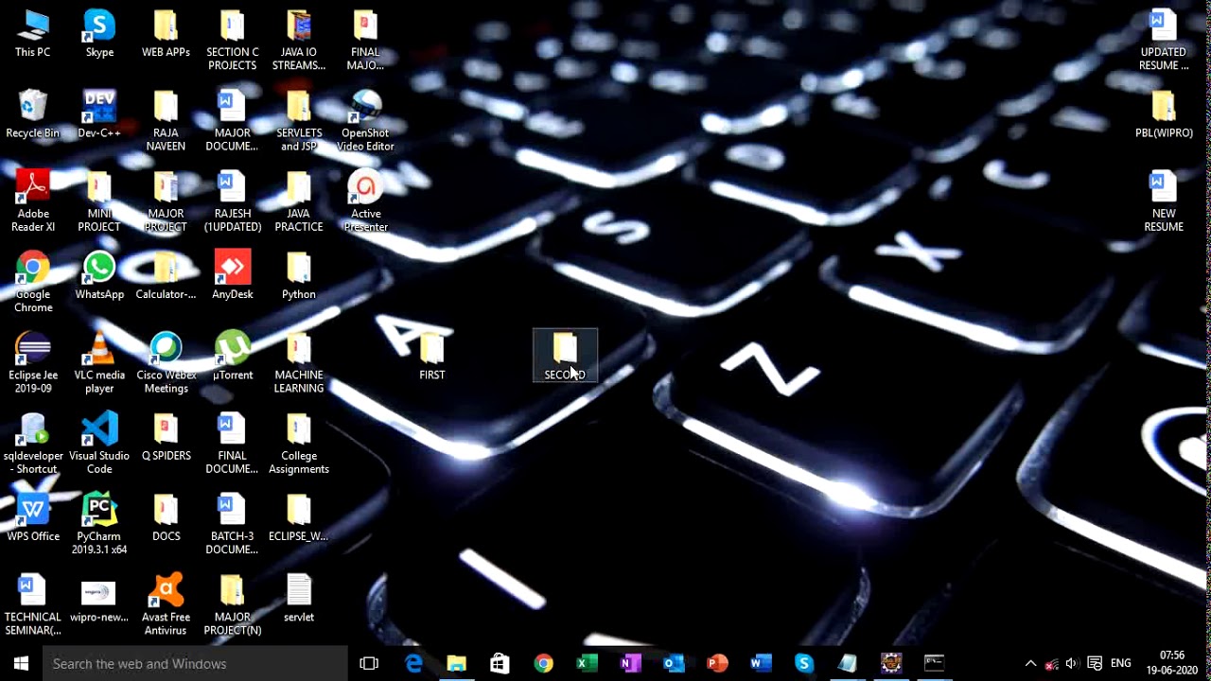1211x681 pixels.
Task: Select the WEB APPs folder
Action: tap(166, 34)
